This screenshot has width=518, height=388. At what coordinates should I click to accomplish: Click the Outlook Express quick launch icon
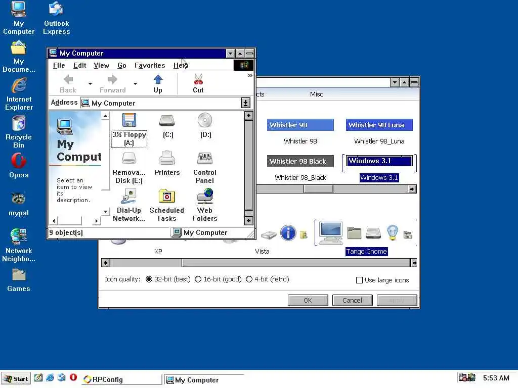(61, 377)
